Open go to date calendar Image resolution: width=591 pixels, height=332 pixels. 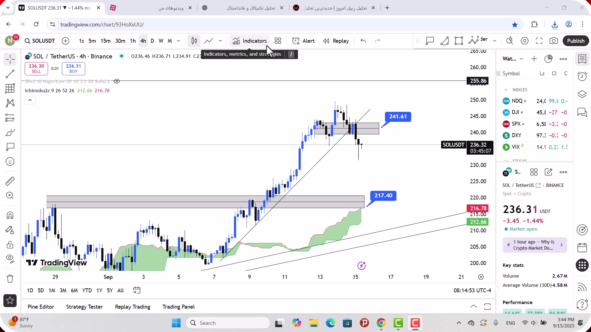[x=137, y=290]
